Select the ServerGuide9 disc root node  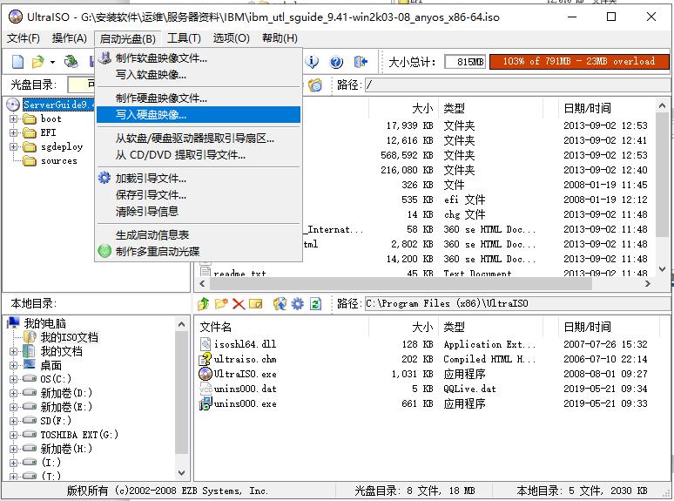tap(58, 105)
